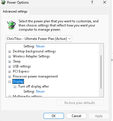The height and width of the screenshot is (121, 113).
Task: Expand Wireless Adapter Settings node
Action: coord(9,57)
